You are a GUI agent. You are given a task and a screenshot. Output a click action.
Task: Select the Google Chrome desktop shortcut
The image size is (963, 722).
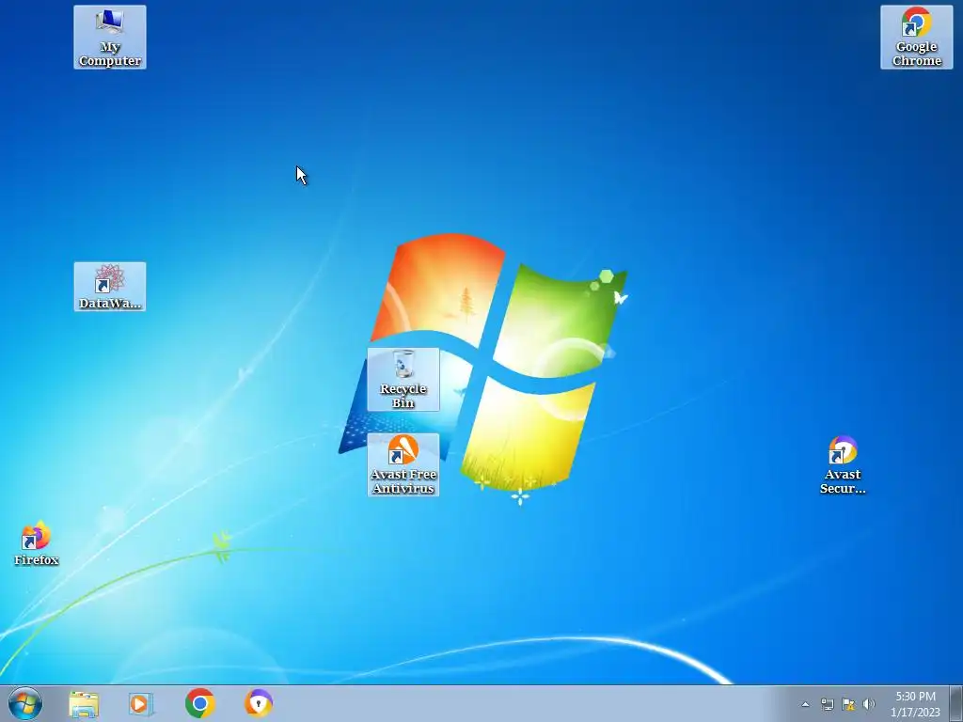pyautogui.click(x=916, y=37)
